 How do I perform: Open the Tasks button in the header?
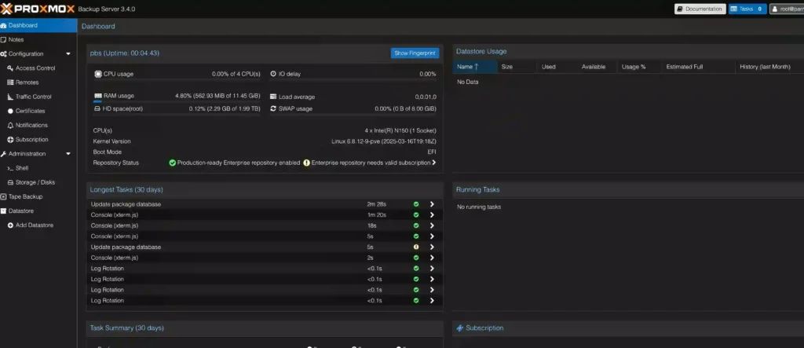(747, 9)
